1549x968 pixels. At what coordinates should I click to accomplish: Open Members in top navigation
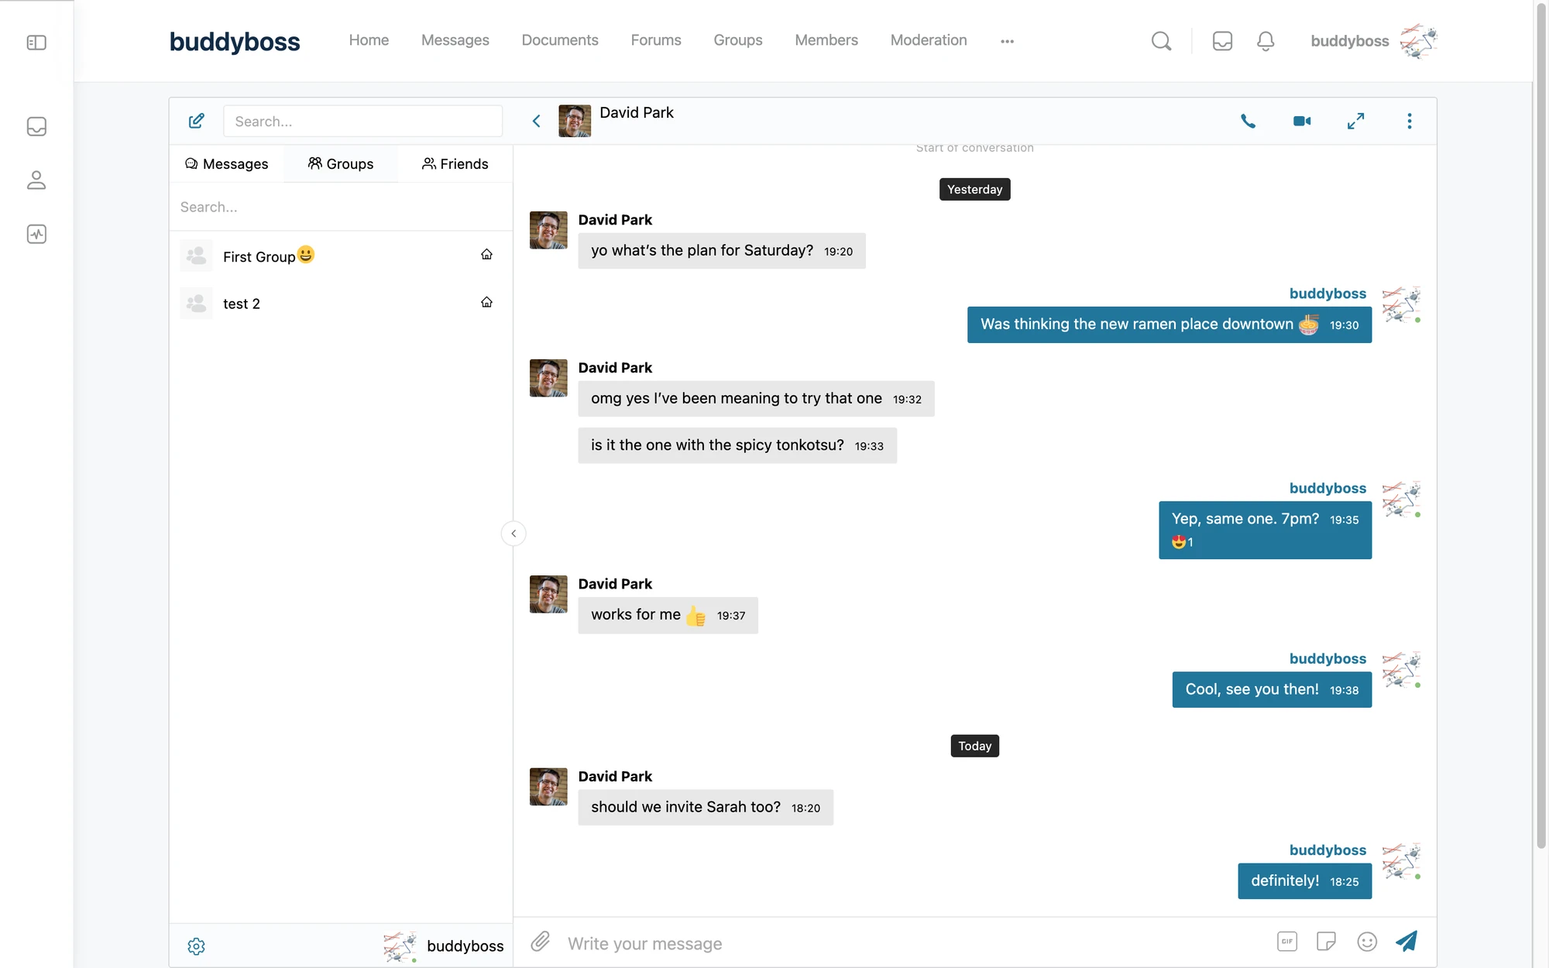826,40
